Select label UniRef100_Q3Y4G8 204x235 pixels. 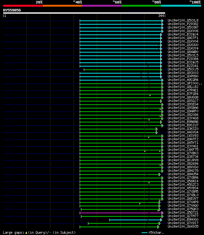tap(183, 118)
